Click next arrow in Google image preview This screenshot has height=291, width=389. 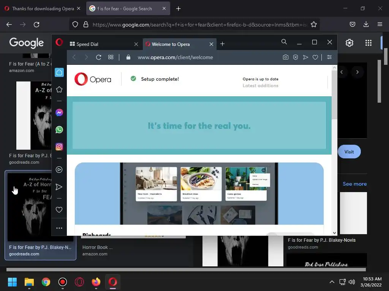pos(357,72)
